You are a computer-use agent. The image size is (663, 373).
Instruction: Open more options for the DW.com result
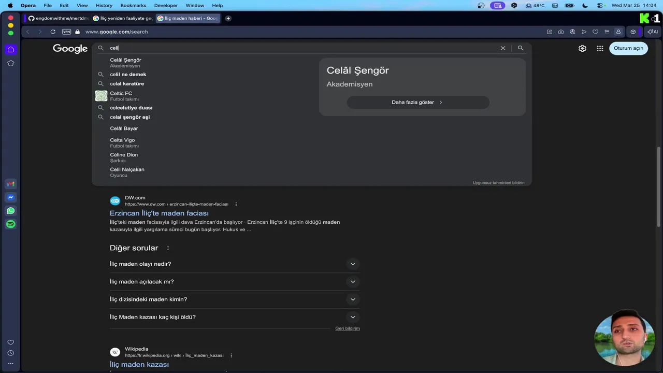point(236,204)
